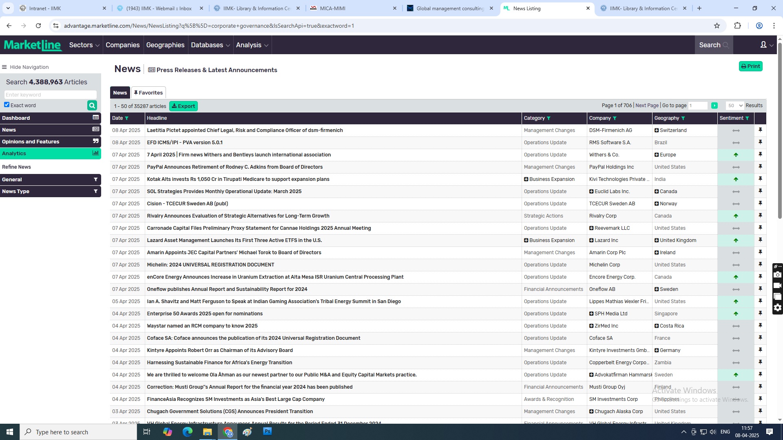783x440 pixels.
Task: Pin the Laetitia Pictet article to favorites
Action: [x=760, y=130]
